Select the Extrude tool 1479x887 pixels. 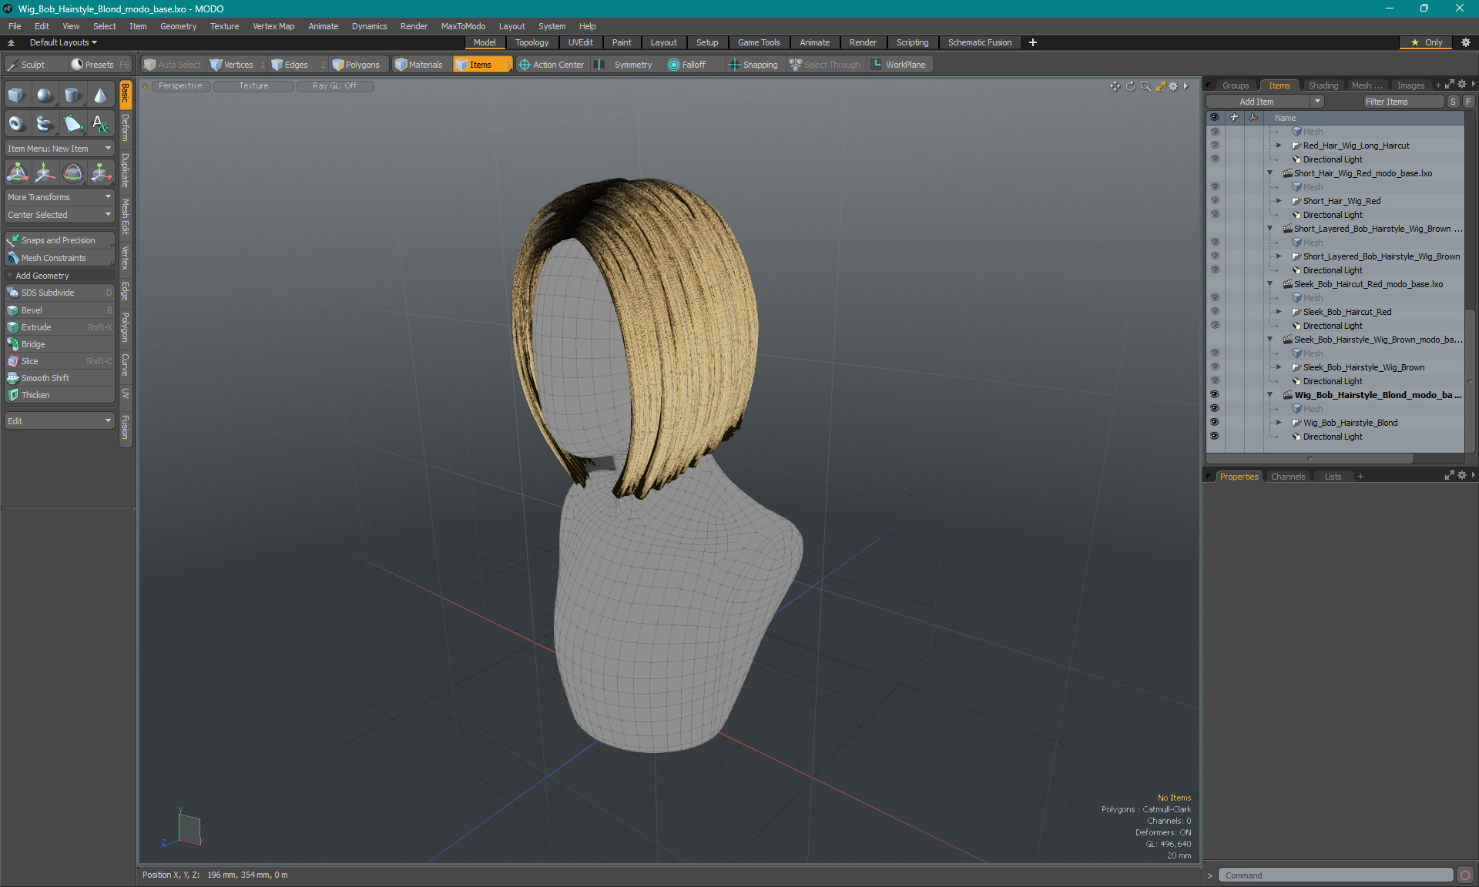(37, 326)
